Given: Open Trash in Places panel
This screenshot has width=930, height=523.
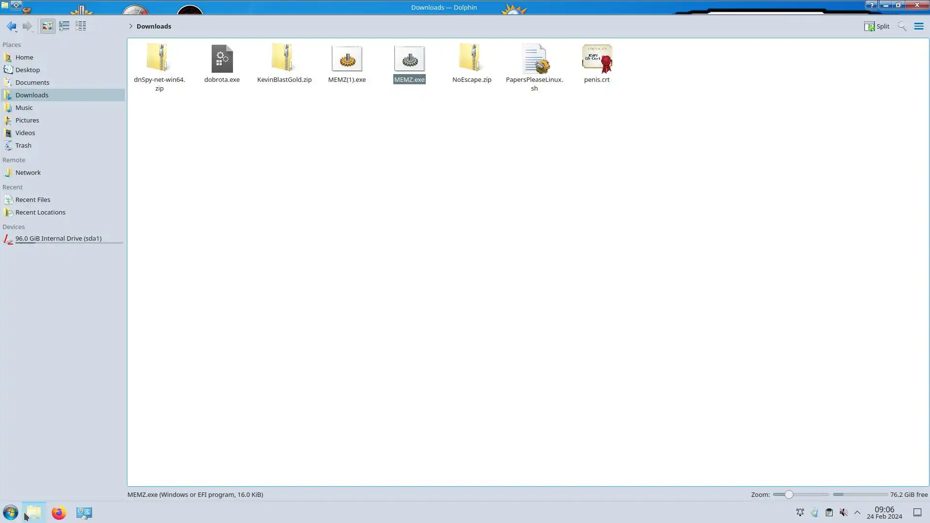Looking at the screenshot, I should point(23,145).
